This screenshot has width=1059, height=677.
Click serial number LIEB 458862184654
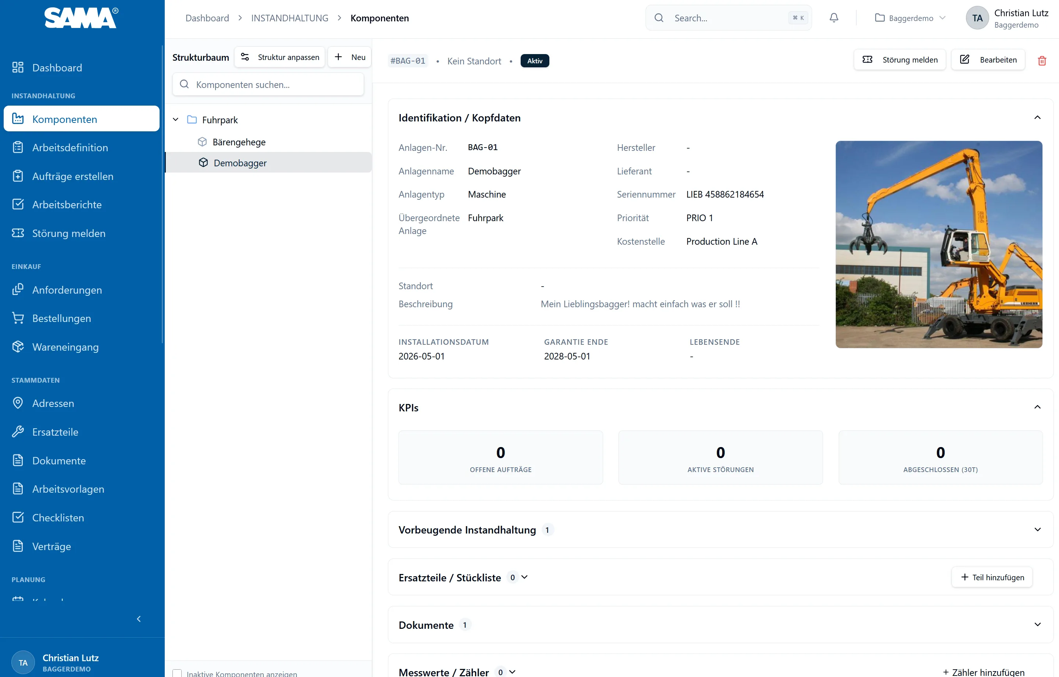725,195
